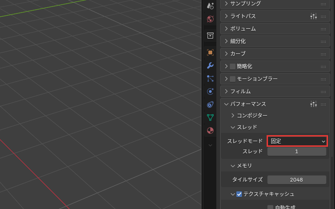Collapse the パフォーマンス panel

226,104
